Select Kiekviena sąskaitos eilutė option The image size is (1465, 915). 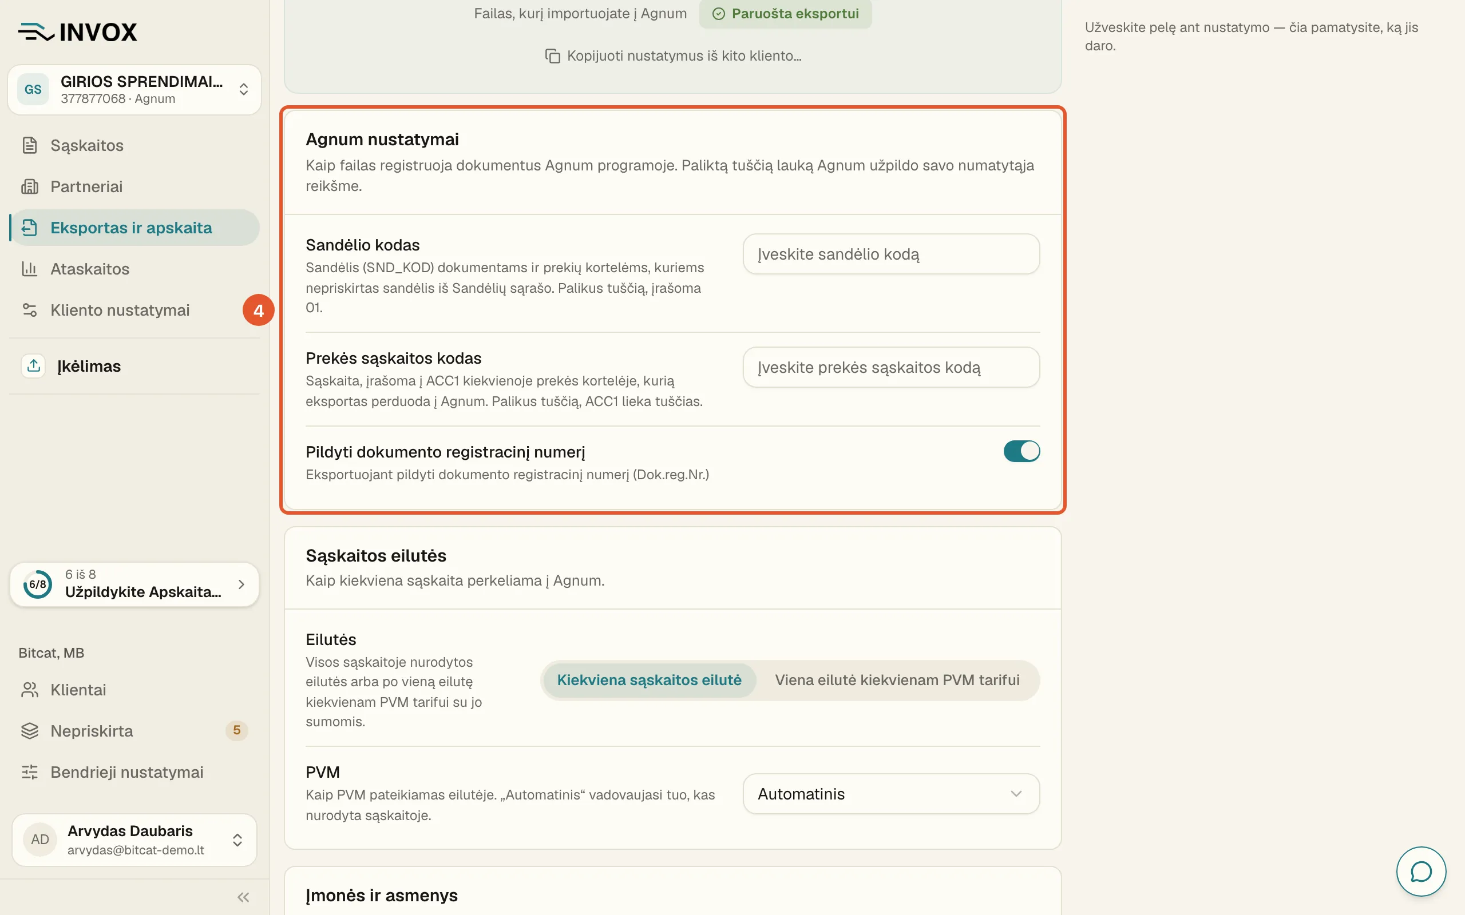[x=649, y=680]
